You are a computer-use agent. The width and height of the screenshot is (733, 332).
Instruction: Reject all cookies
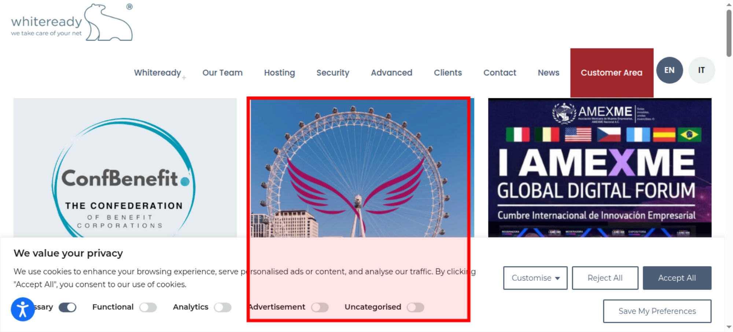click(x=605, y=278)
